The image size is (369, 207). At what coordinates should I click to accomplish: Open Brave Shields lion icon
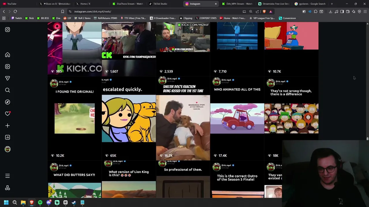coord(264,11)
